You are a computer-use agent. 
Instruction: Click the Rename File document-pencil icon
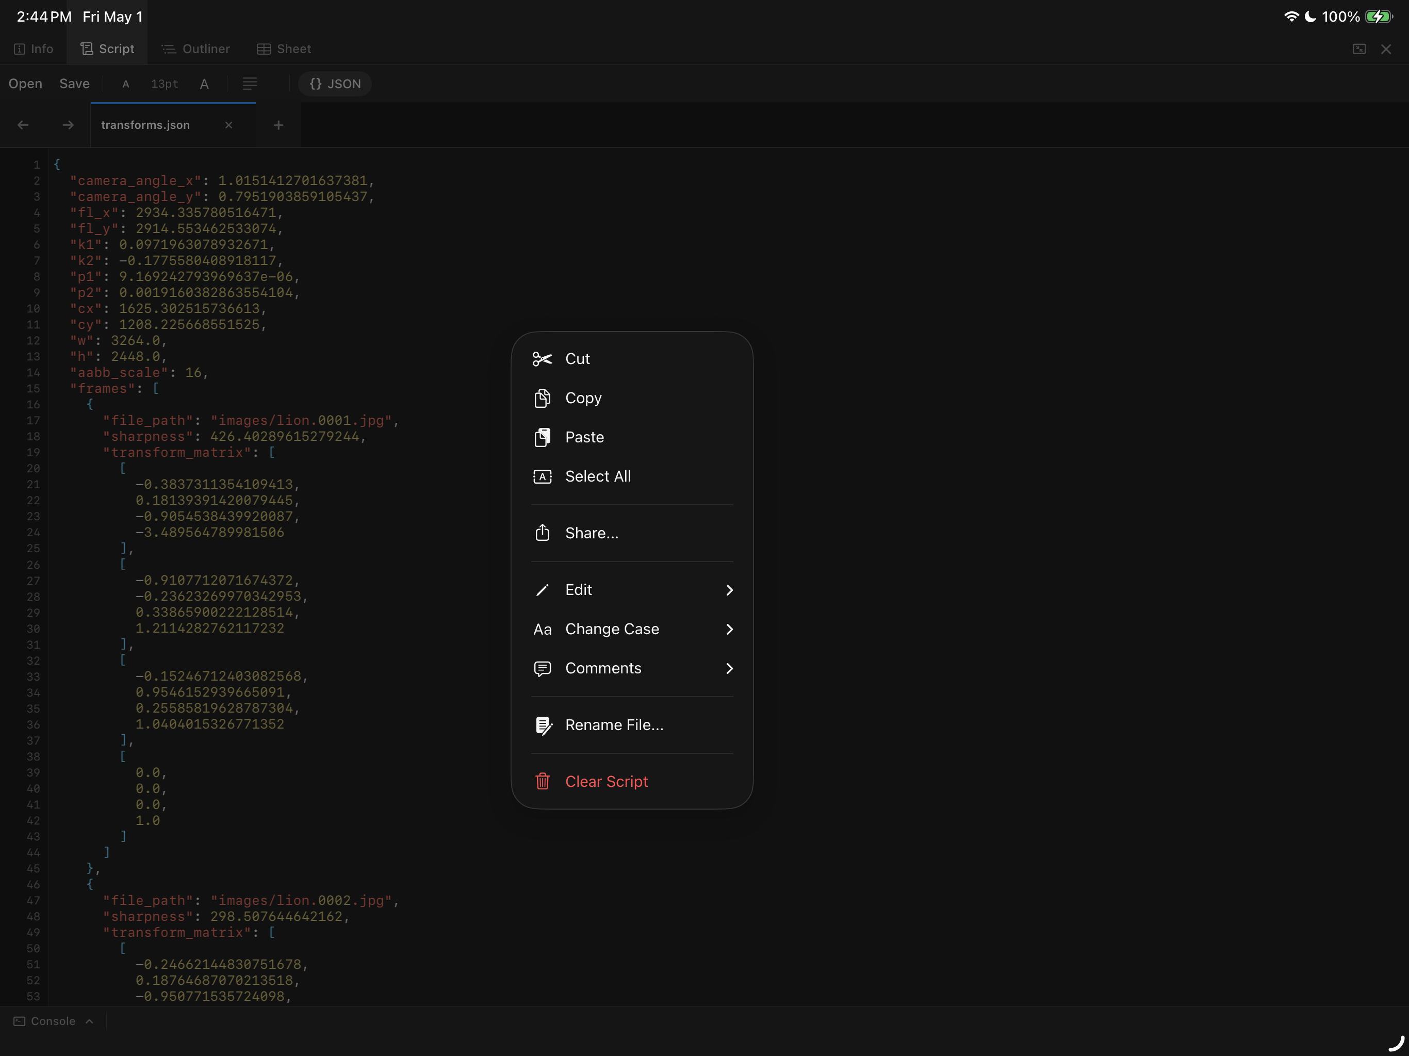544,725
